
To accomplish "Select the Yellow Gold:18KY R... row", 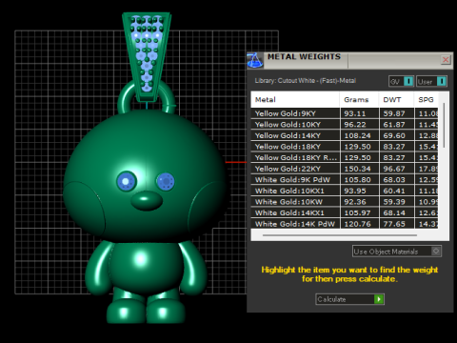I will (345, 157).
